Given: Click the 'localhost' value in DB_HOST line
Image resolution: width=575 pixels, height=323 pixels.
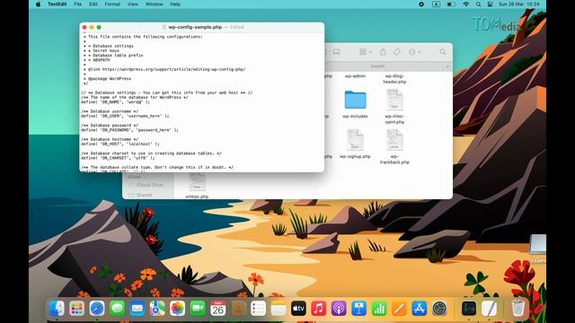Looking at the screenshot, I should click(140, 144).
